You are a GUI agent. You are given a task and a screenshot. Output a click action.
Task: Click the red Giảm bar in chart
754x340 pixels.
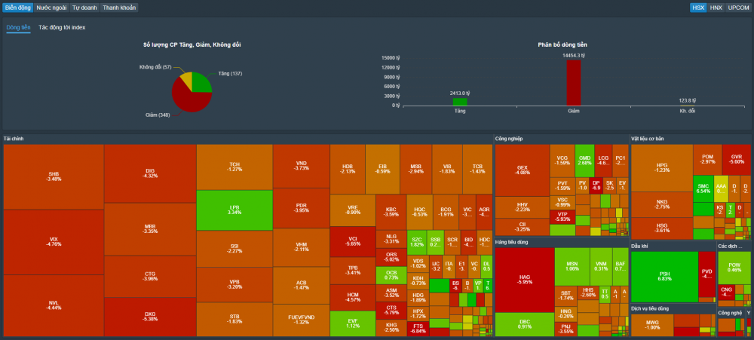click(x=574, y=82)
